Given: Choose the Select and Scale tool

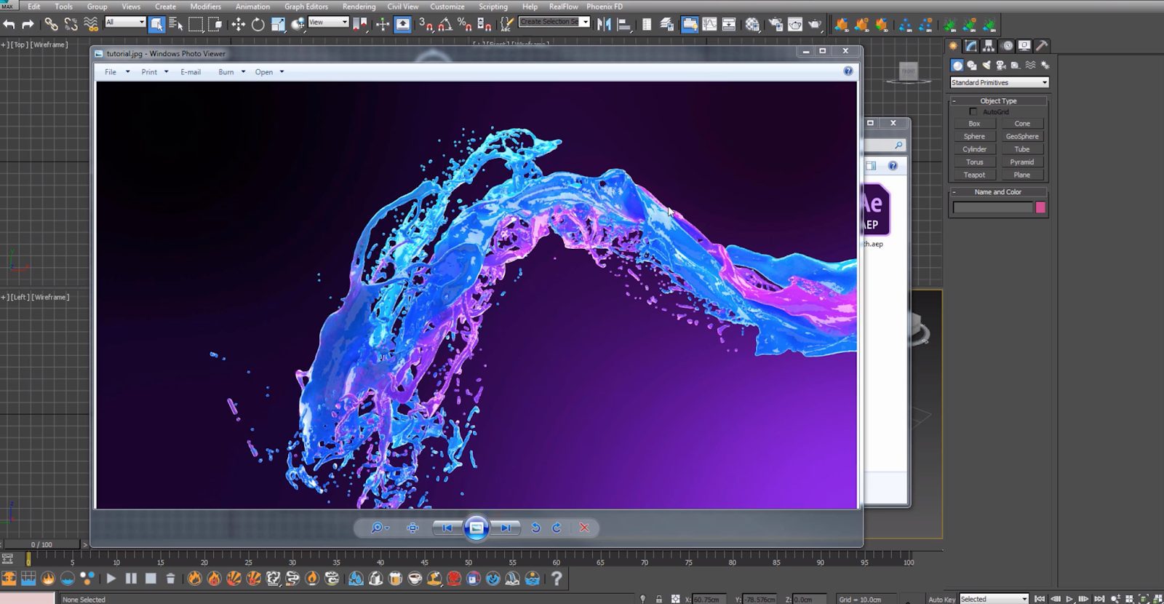Looking at the screenshot, I should 278,25.
